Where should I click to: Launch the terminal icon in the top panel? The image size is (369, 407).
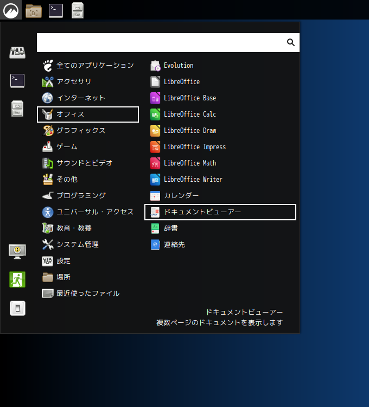(x=56, y=11)
